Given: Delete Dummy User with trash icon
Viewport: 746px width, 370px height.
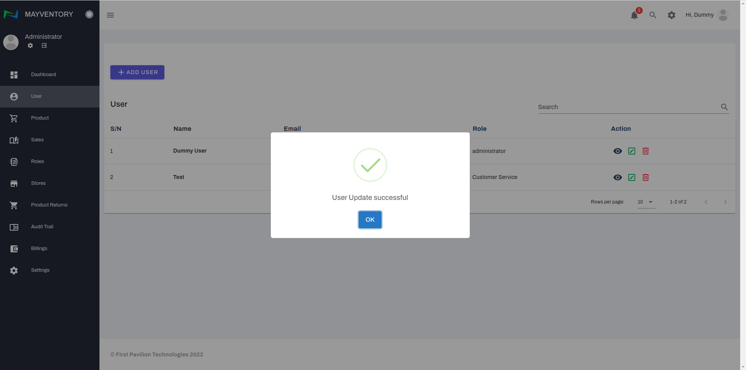Looking at the screenshot, I should point(645,151).
